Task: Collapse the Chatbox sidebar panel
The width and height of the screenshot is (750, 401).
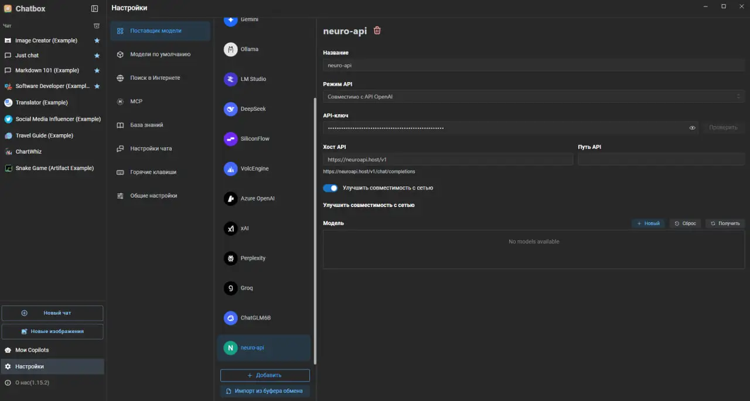Action: (95, 9)
